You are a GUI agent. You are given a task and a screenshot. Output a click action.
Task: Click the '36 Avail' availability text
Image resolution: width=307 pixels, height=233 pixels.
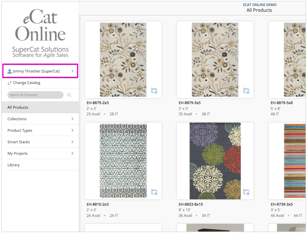pyautogui.click(x=185, y=215)
